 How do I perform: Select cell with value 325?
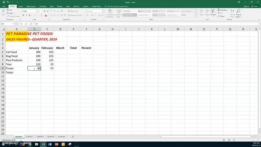(x=47, y=52)
